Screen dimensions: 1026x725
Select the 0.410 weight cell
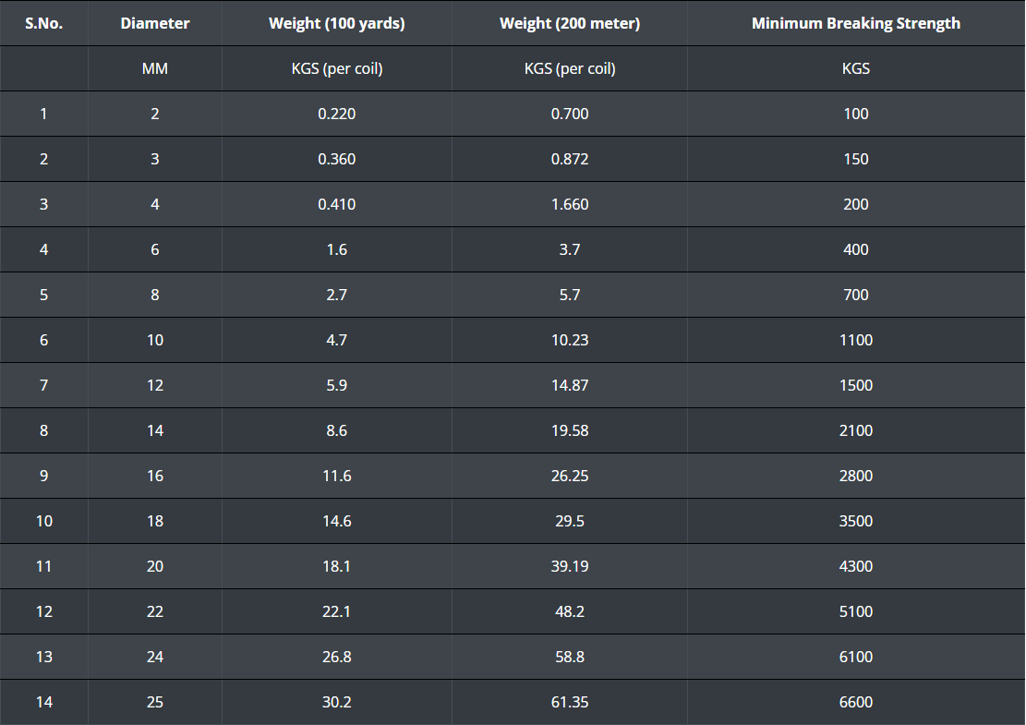(337, 204)
